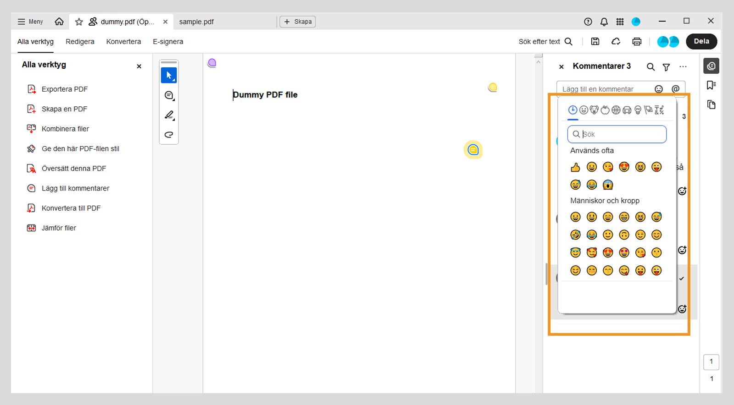
Task: Choose the highlighter pen tool
Action: (169, 115)
